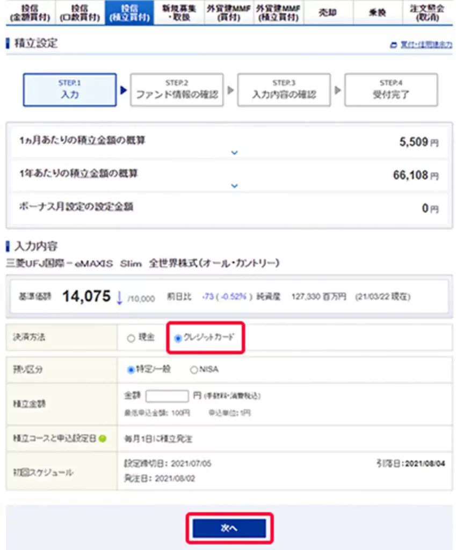Click the printer icon at top right

click(x=394, y=45)
